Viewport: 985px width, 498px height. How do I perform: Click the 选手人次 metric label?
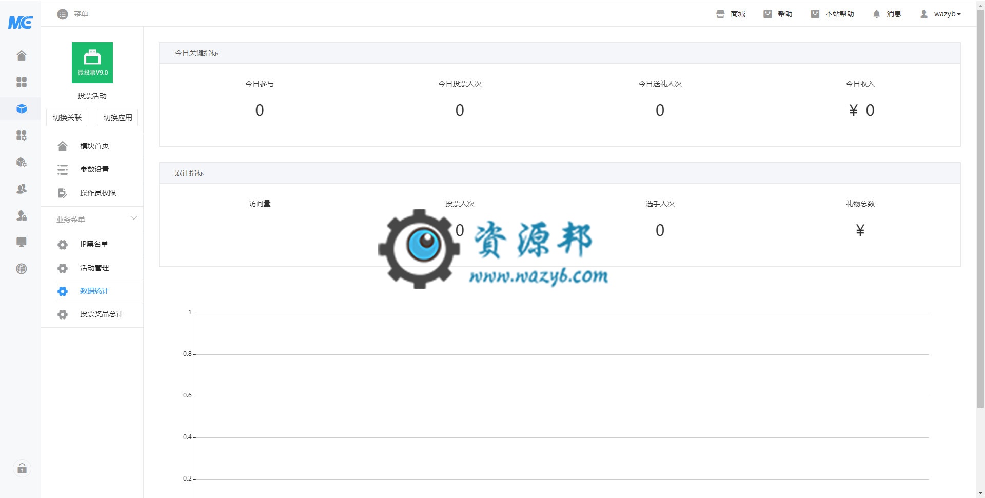(x=660, y=204)
